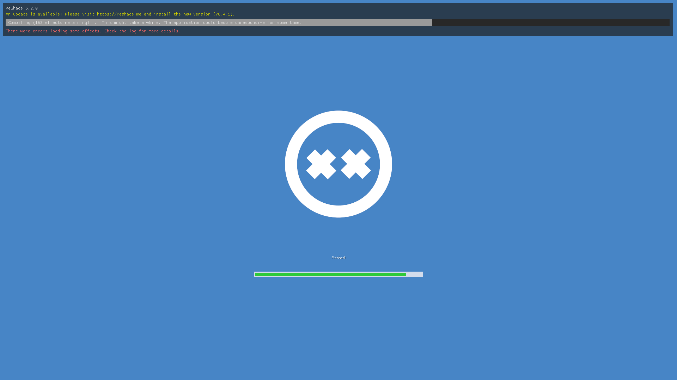The image size is (677, 380).
Task: Click the 'install the new version' text
Action: point(182,14)
